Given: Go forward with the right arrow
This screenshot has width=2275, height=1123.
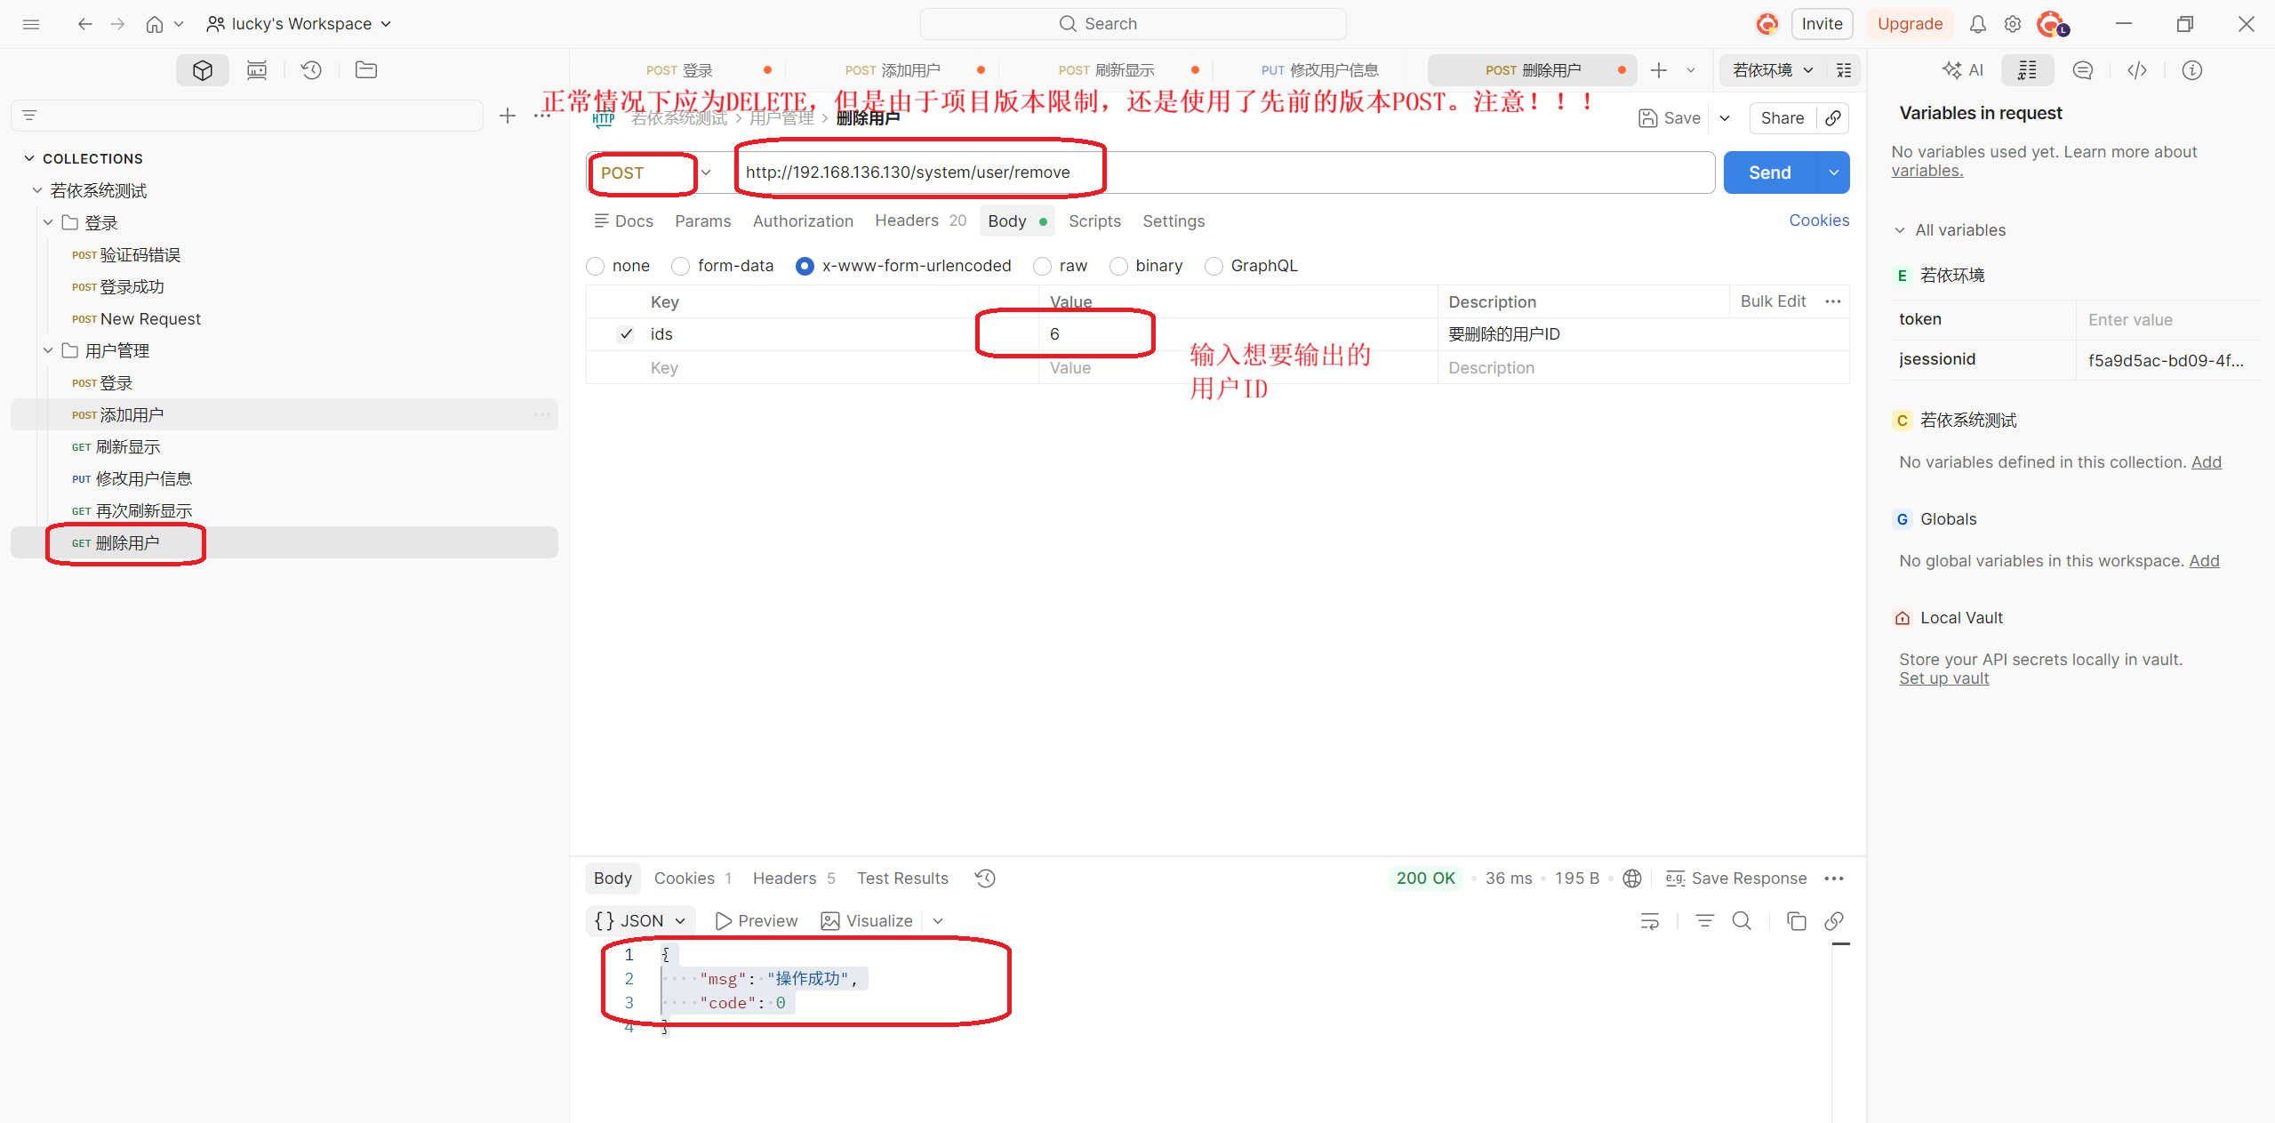Looking at the screenshot, I should coord(117,24).
